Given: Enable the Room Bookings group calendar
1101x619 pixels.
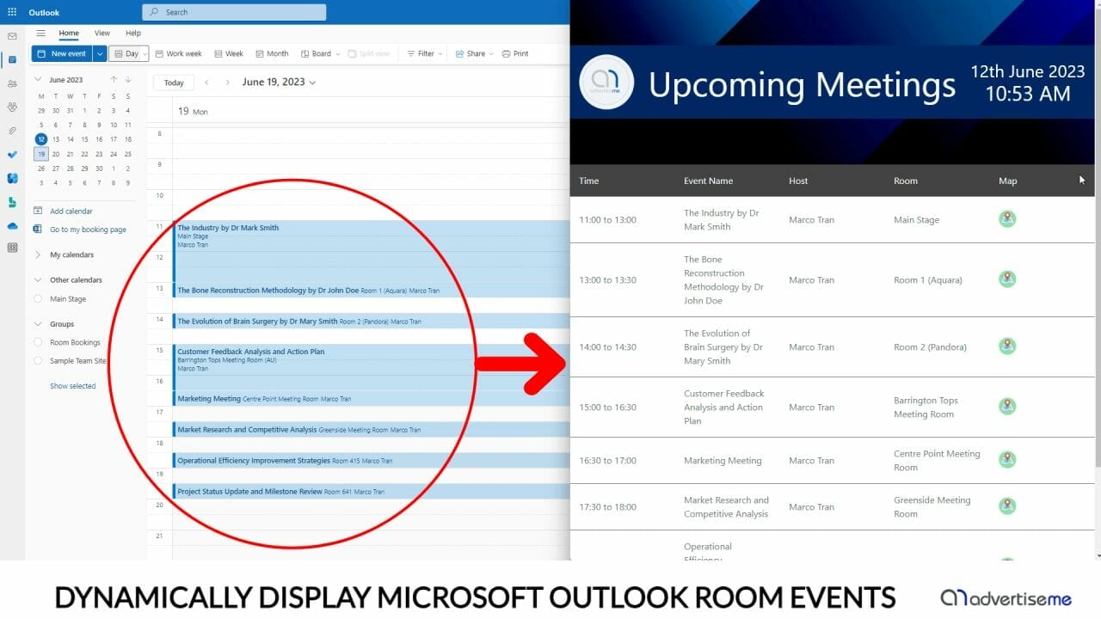Looking at the screenshot, I should tap(38, 342).
